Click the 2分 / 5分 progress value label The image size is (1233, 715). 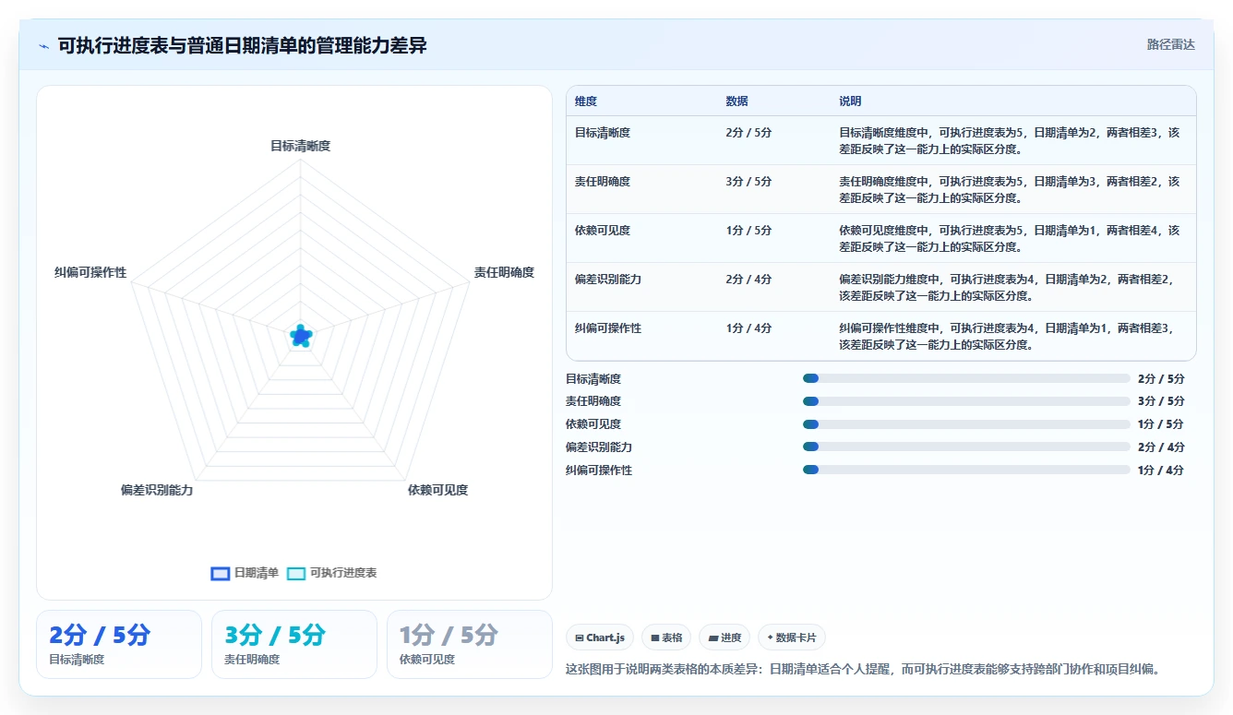(x=1161, y=378)
